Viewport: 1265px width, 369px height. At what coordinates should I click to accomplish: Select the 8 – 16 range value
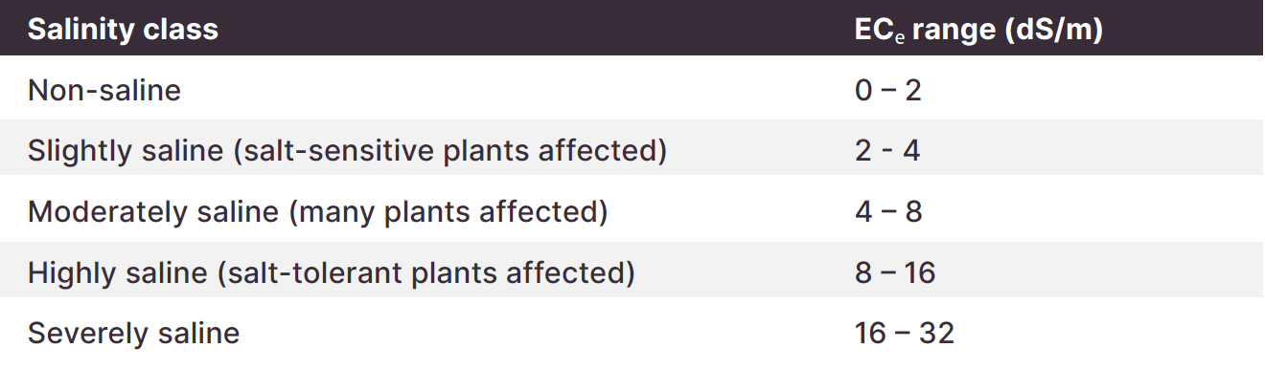coord(895,273)
